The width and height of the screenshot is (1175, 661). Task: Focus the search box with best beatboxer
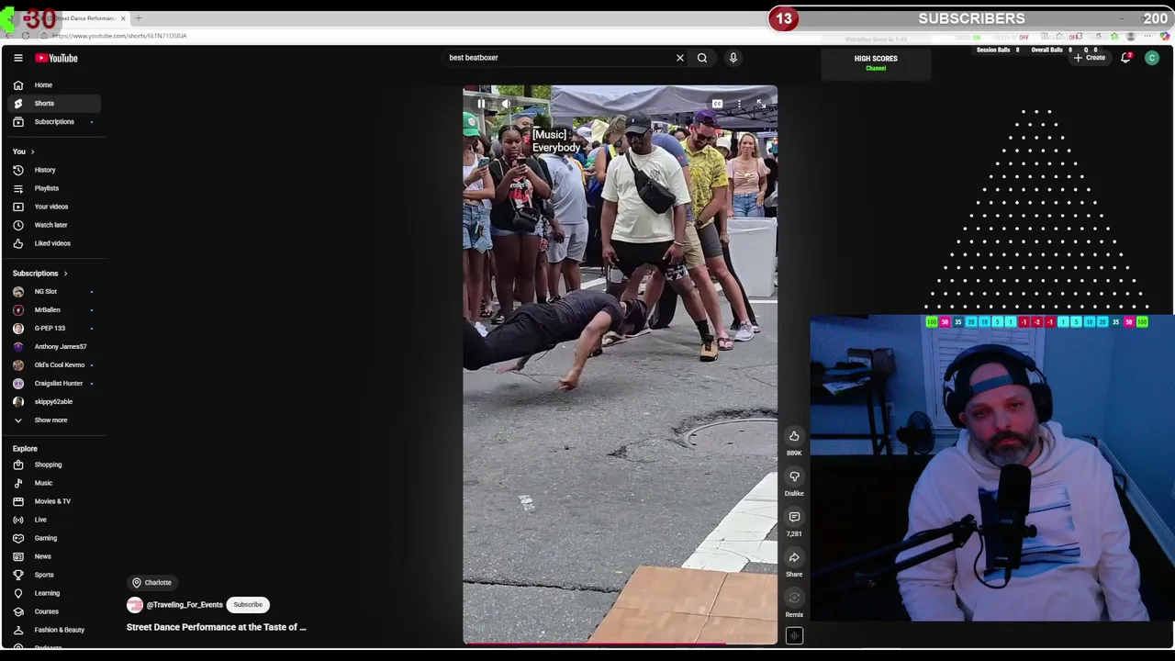558,58
